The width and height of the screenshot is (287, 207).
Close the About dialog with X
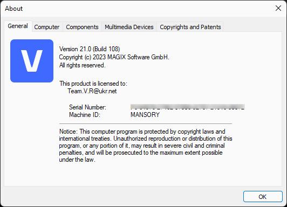278,8
